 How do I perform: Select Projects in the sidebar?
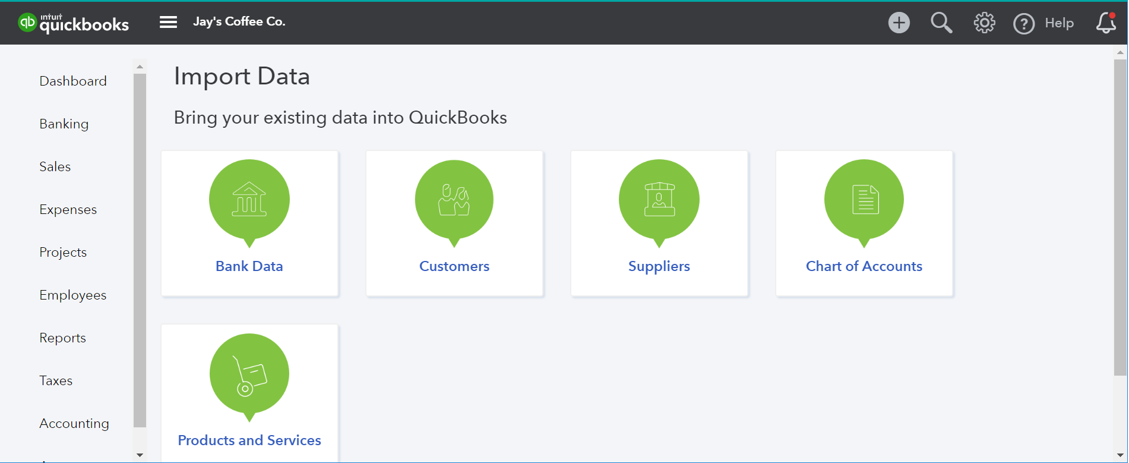coord(63,252)
